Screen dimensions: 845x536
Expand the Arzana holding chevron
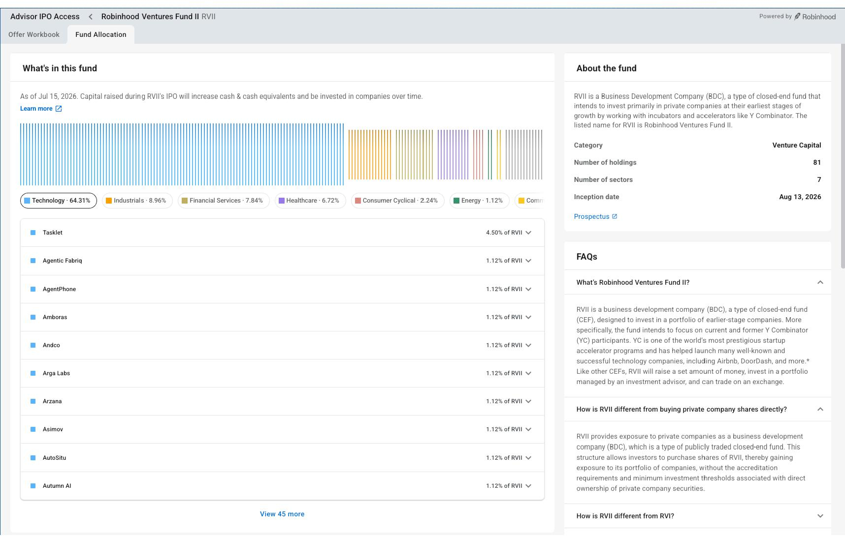point(528,401)
